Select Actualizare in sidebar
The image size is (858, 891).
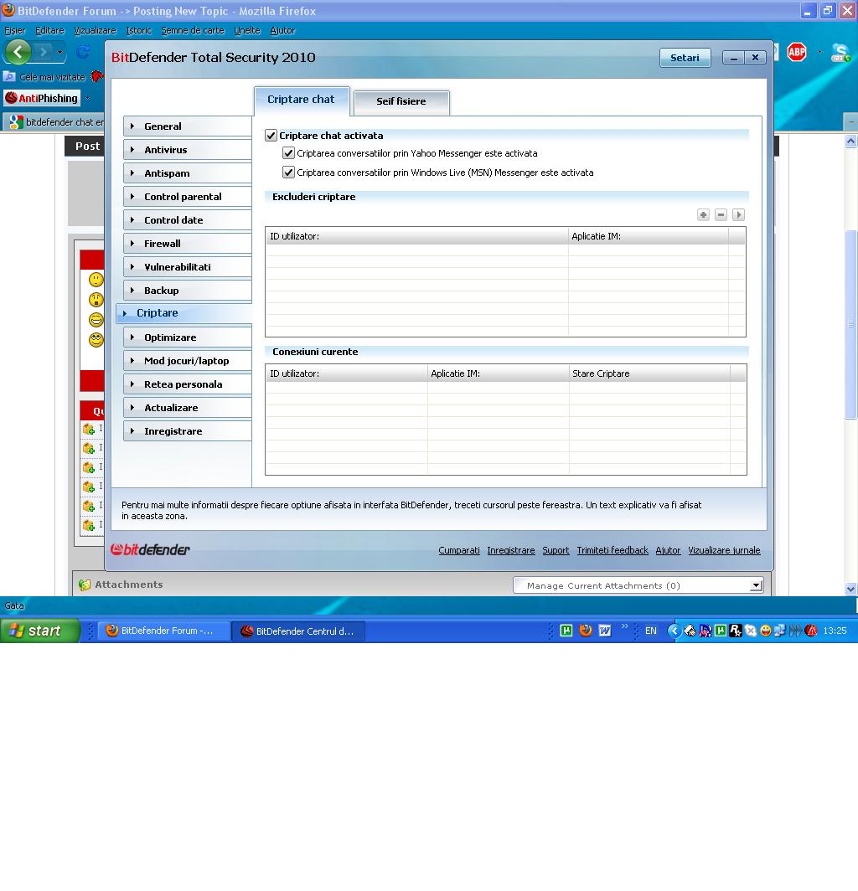(188, 408)
